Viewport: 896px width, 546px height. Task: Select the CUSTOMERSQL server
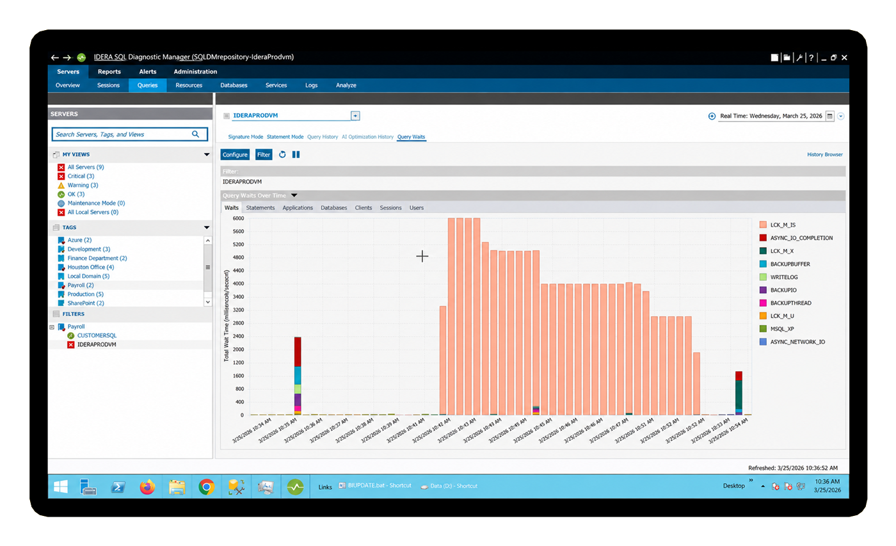click(97, 335)
